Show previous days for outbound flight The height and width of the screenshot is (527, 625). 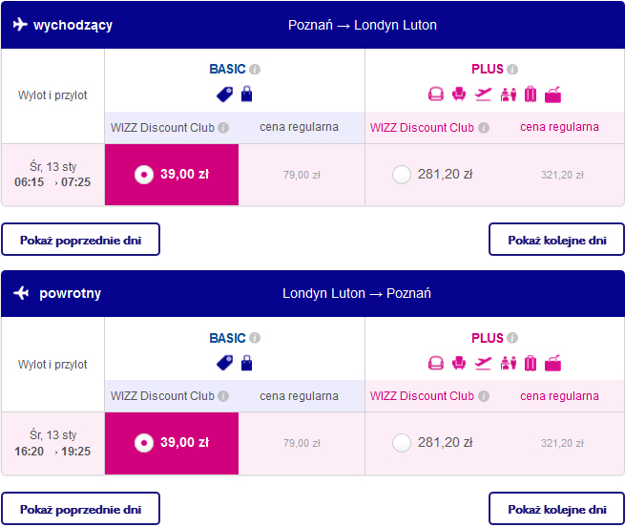tap(80, 240)
